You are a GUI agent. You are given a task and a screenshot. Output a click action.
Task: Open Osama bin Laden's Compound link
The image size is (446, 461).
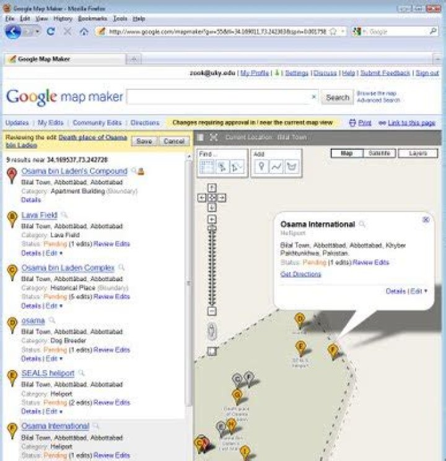[x=74, y=171]
